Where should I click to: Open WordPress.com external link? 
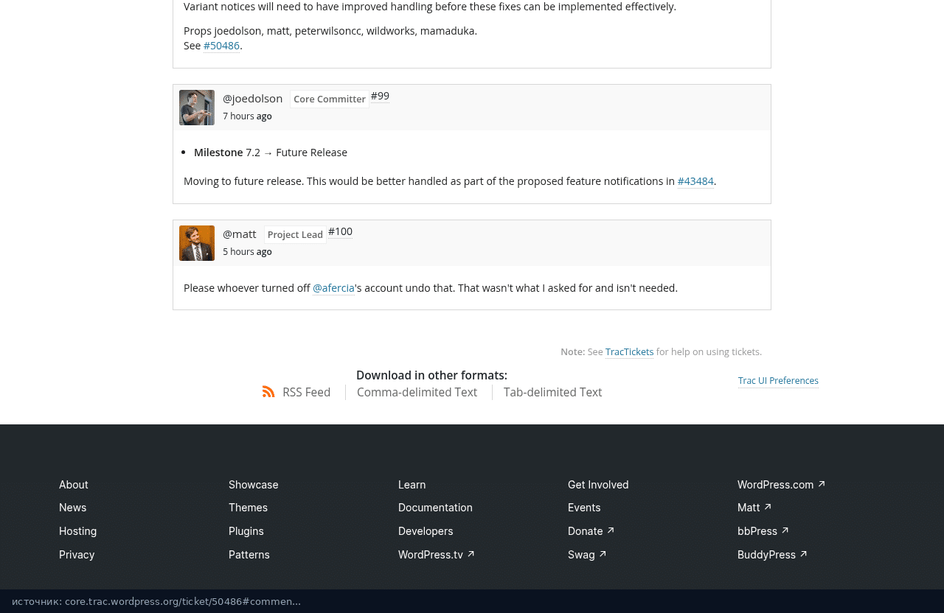click(782, 485)
